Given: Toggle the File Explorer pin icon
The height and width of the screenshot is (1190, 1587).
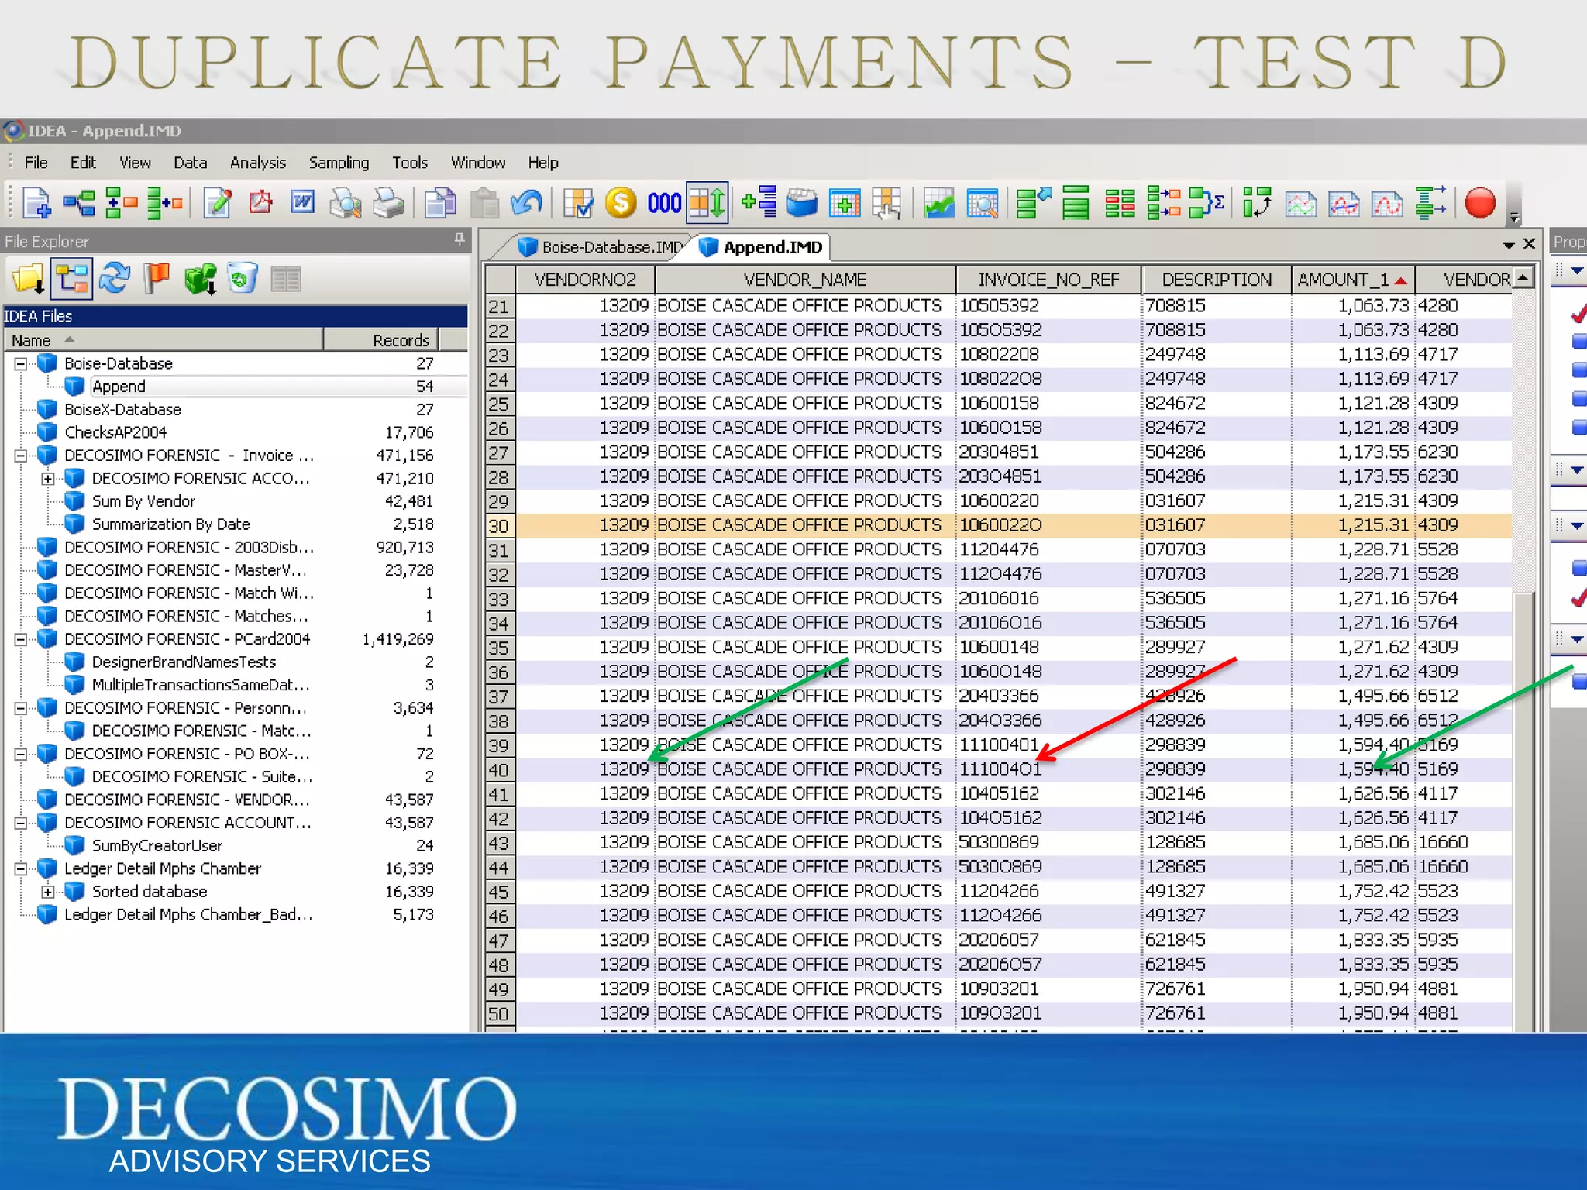Looking at the screenshot, I should pyautogui.click(x=460, y=239).
